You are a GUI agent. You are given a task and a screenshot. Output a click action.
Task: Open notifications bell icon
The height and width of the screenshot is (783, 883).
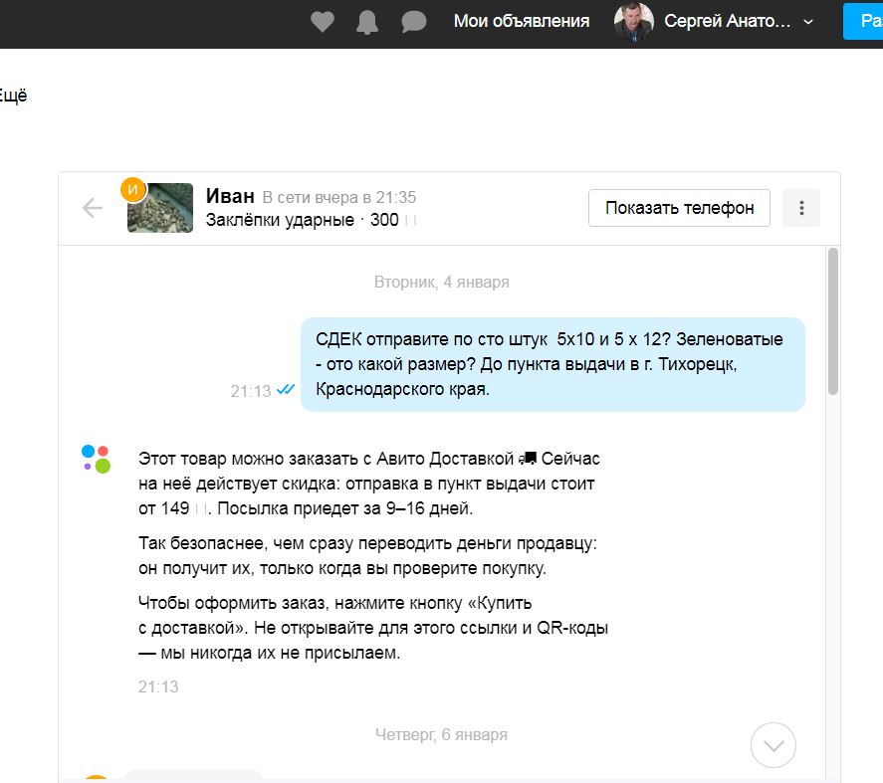368,22
